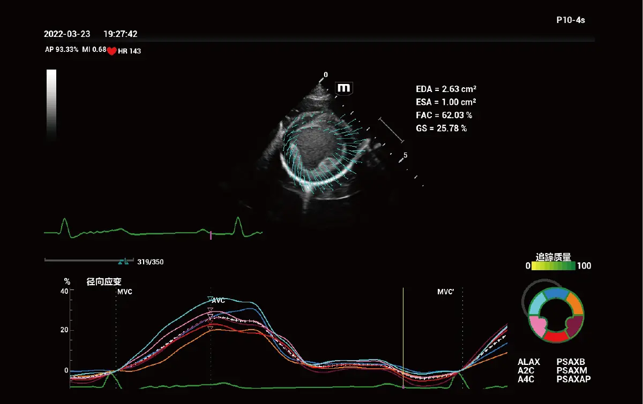Select the red bullseye segment
The height and width of the screenshot is (404, 643).
point(556,337)
